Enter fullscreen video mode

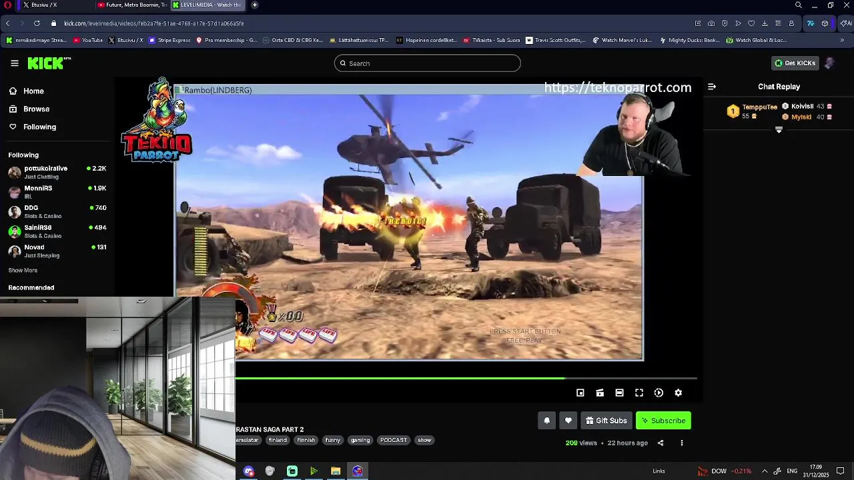pyautogui.click(x=639, y=393)
